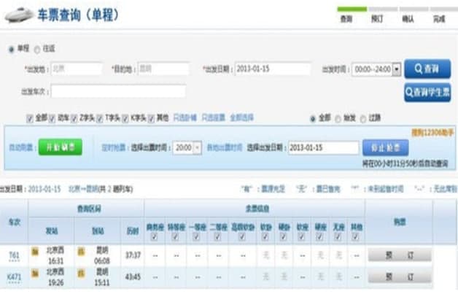Toggle the 其他 train type checkbox
Viewport: 458px width, 294px height.
(151, 118)
